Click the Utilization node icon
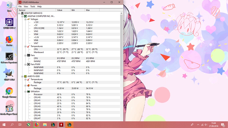The image size is (228, 128). [x=28, y=91]
